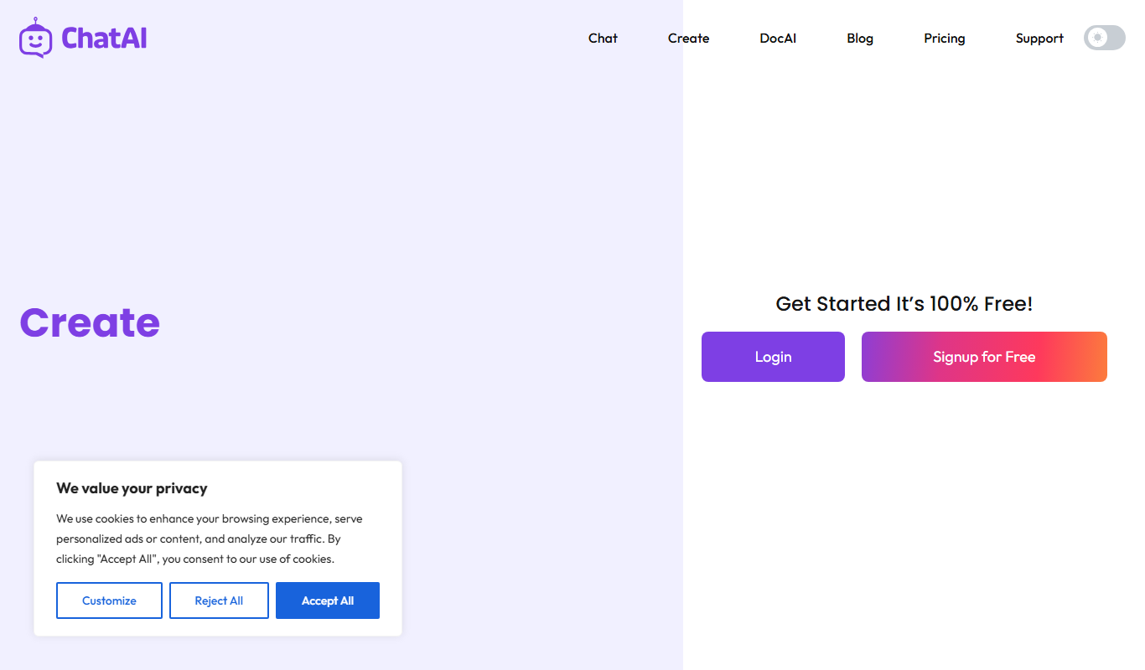Accept All cookies
This screenshot has width=1145, height=670.
click(328, 600)
